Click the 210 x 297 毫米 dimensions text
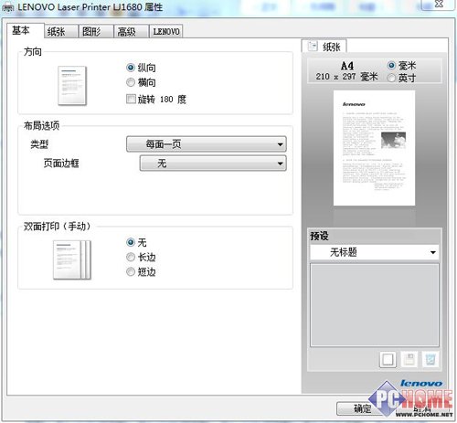Screen dimensions: 457x423 346,77
